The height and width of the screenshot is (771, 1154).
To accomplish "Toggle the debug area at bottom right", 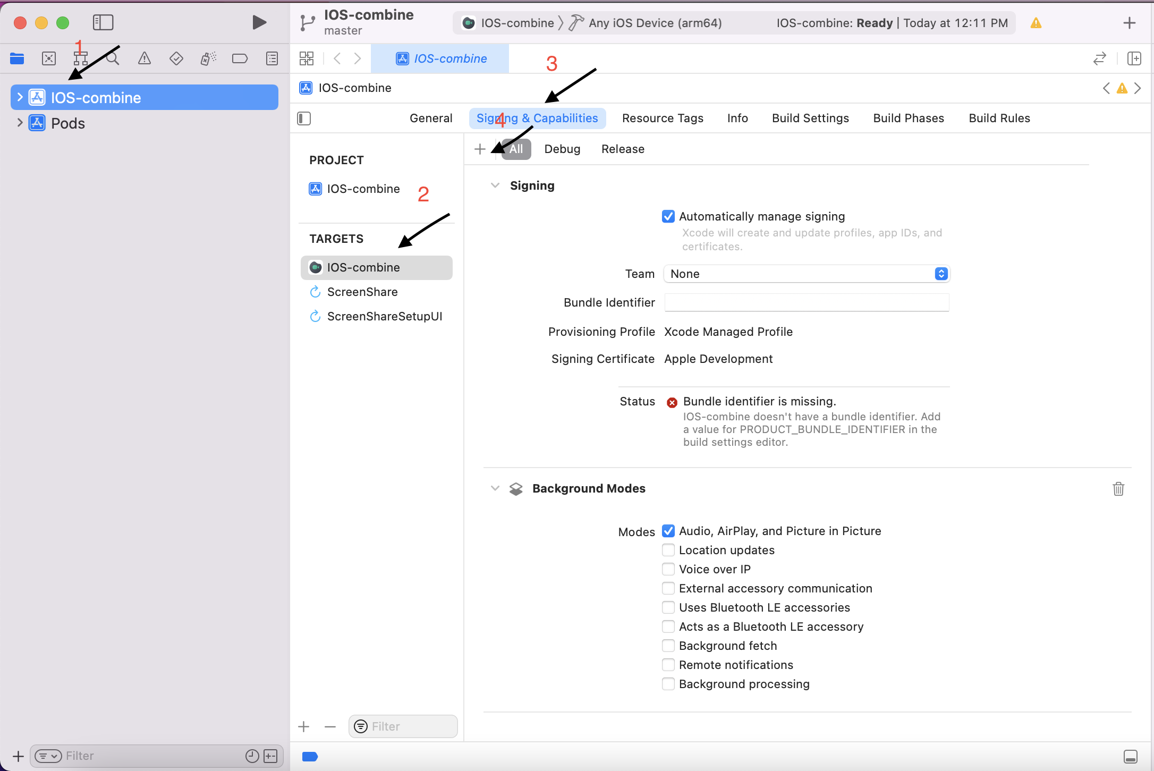I will [1131, 757].
